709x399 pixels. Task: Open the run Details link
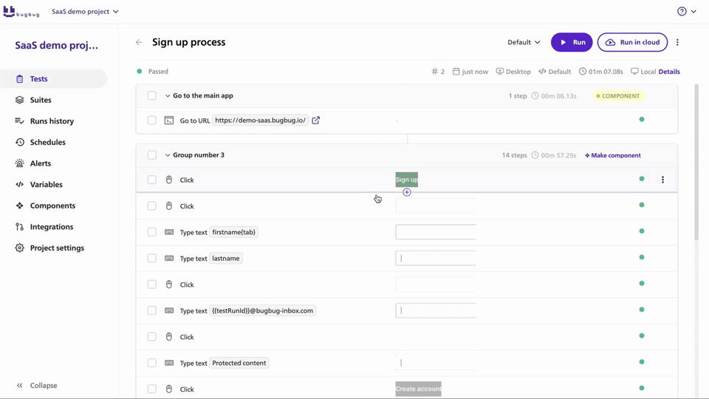click(669, 72)
